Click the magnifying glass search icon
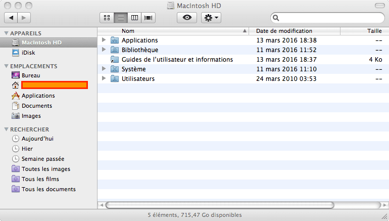Viewport: 389px width, 221px height. click(x=276, y=18)
